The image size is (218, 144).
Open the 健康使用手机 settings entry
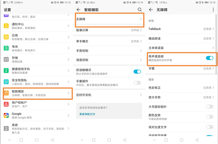pyautogui.click(x=37, y=71)
